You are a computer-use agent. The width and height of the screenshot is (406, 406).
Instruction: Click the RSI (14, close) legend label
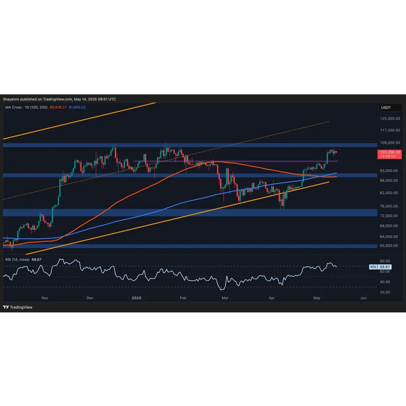(17, 259)
